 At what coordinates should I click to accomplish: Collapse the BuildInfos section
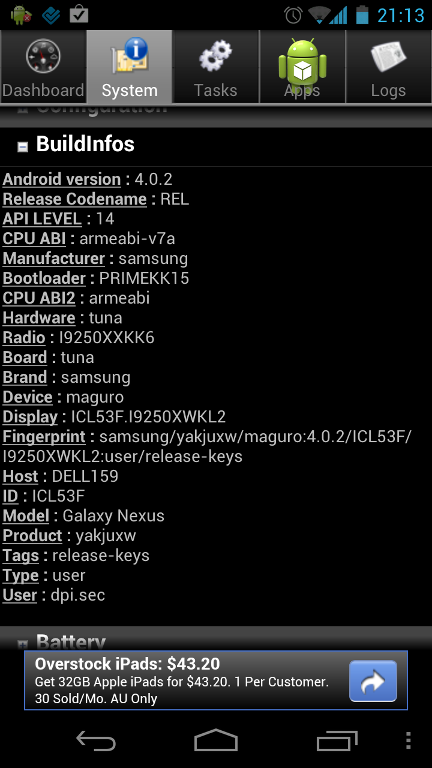(23, 146)
